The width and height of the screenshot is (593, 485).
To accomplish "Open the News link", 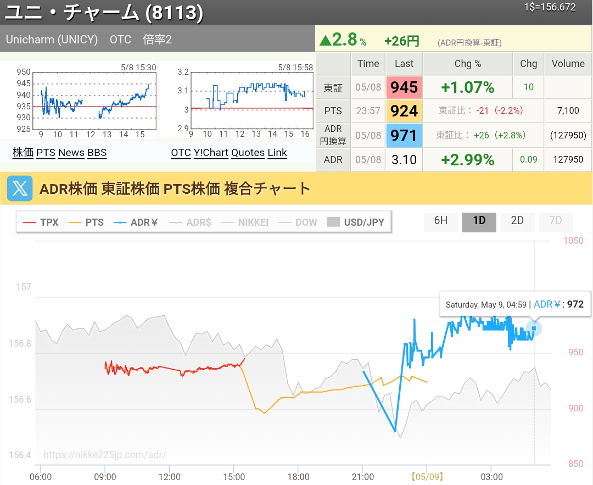I will pyautogui.click(x=71, y=153).
